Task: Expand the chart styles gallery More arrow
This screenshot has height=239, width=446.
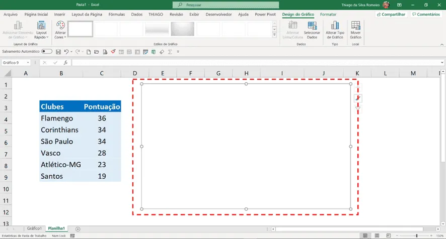Action: [x=274, y=35]
